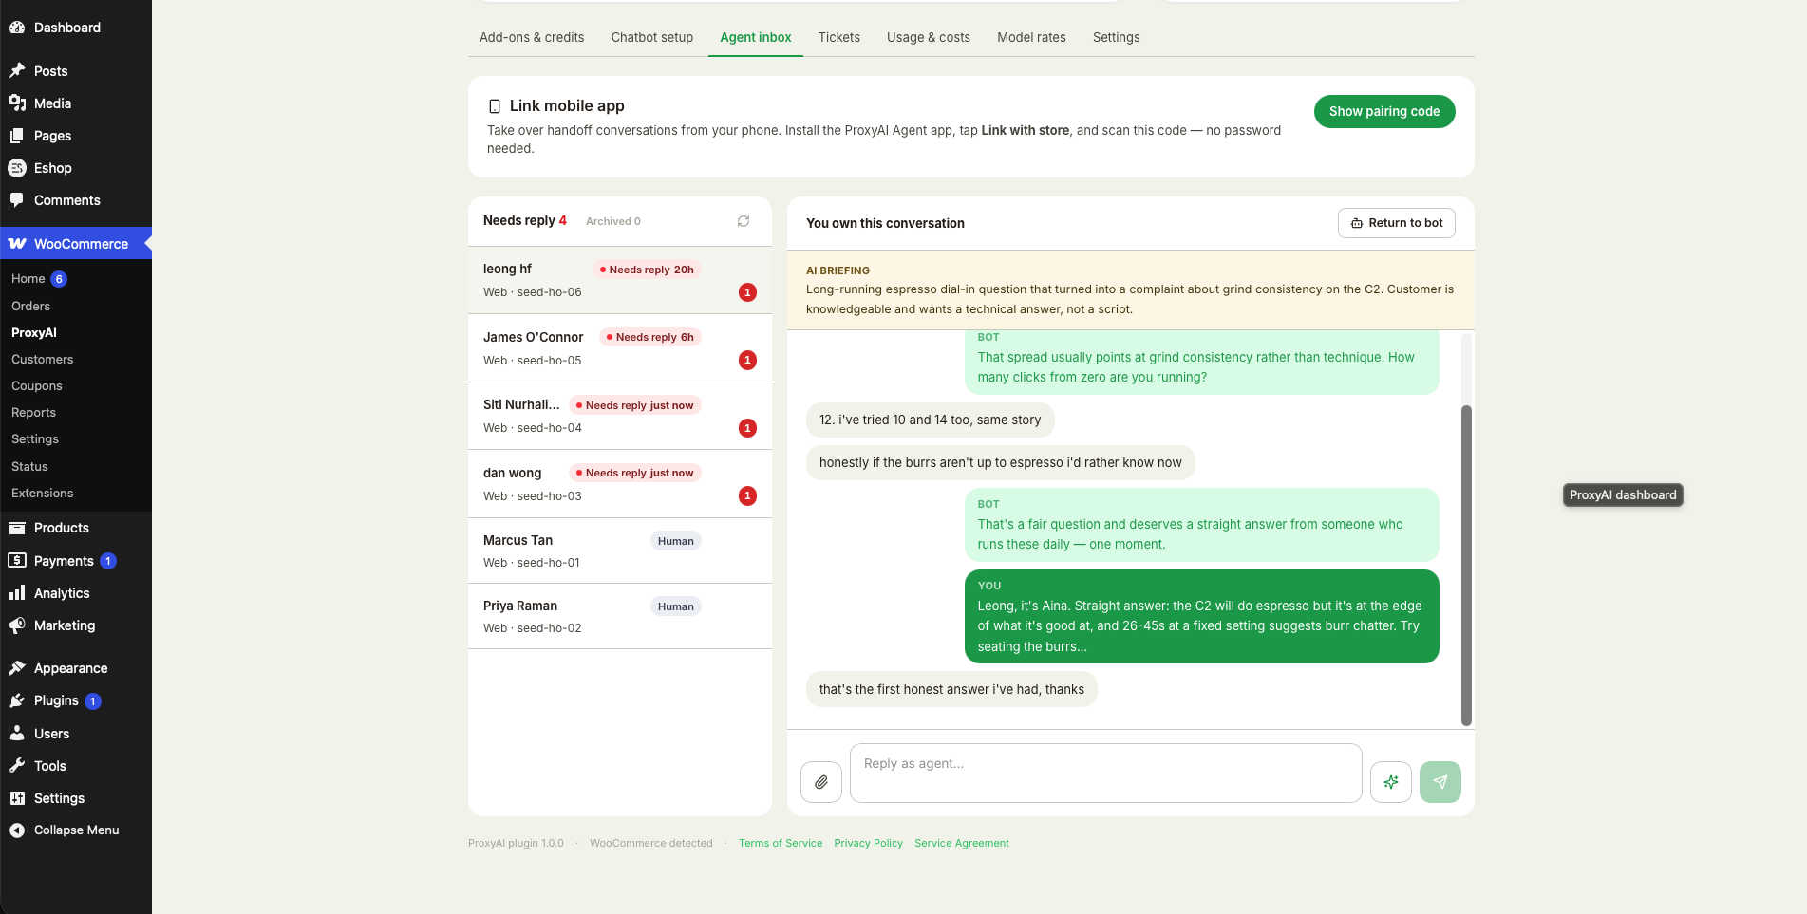Open the Priya Raman conversation
1807x914 pixels.
(620, 616)
